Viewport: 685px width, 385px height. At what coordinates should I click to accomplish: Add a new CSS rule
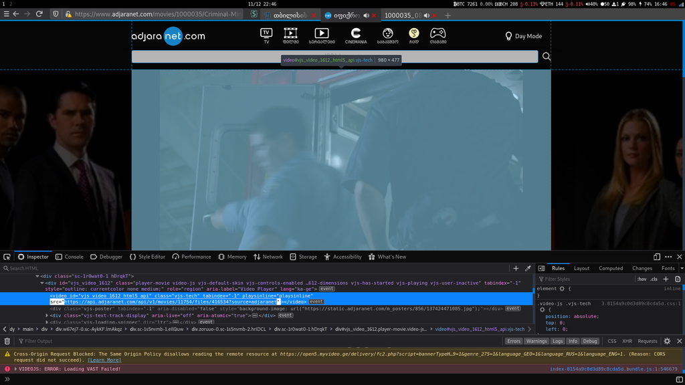[x=666, y=279]
